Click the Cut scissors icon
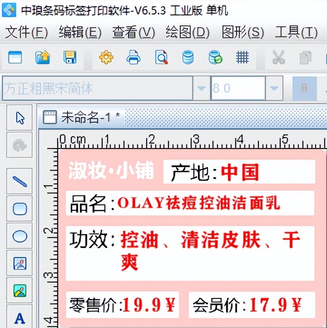 point(279,57)
